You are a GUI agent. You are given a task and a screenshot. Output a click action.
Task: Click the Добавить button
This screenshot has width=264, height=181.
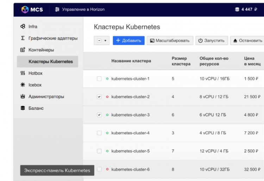point(128,40)
